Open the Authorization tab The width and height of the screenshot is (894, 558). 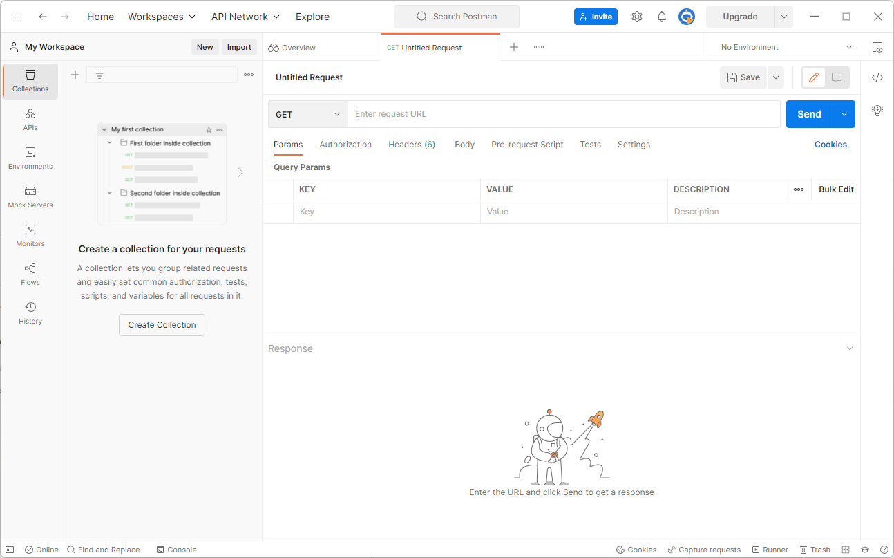click(345, 145)
